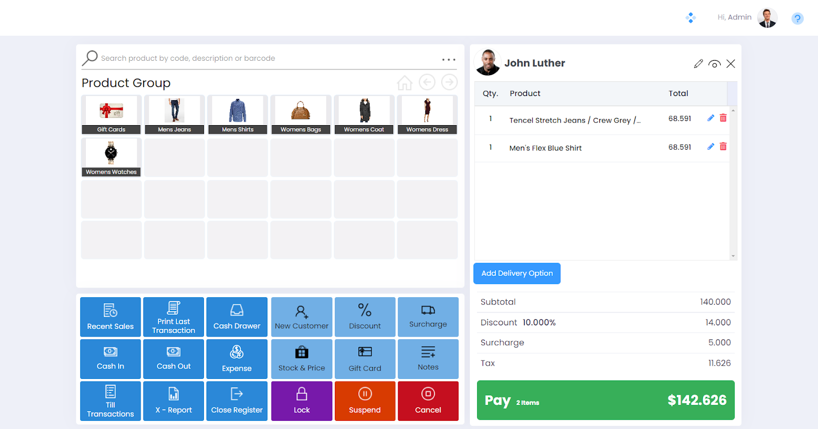Edit the Men's Flex Blue Shirt line
818x429 pixels.
pyautogui.click(x=711, y=147)
